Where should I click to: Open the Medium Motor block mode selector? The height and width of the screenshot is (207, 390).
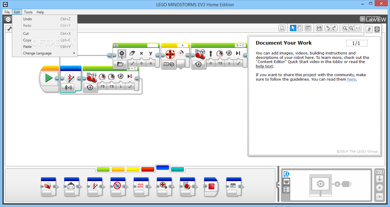point(169,64)
